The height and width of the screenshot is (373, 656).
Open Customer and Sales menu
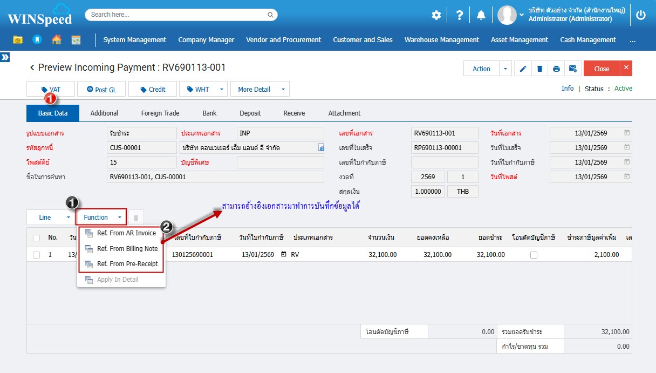coord(363,40)
